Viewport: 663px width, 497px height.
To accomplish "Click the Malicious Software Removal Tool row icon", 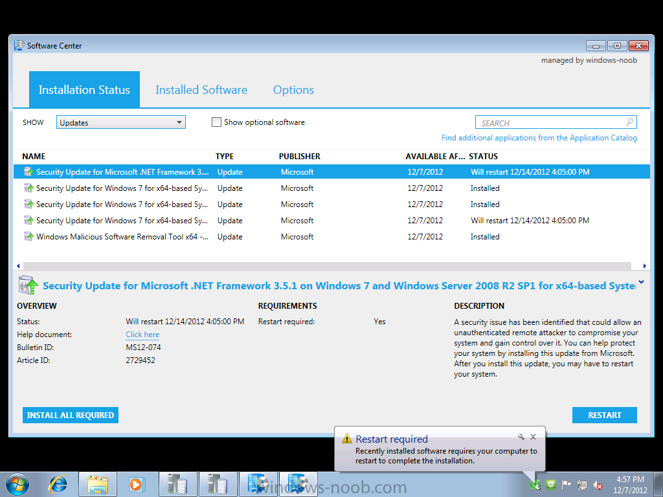I will coord(28,236).
